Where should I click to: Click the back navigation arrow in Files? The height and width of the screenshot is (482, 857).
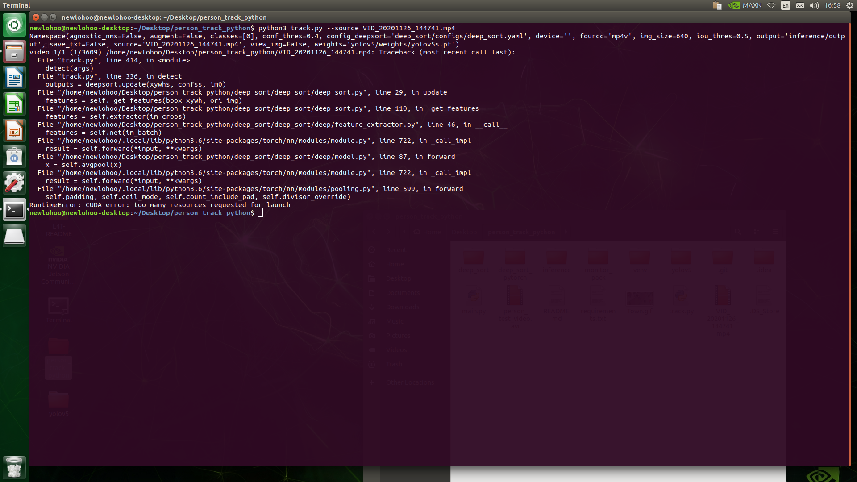tap(374, 231)
